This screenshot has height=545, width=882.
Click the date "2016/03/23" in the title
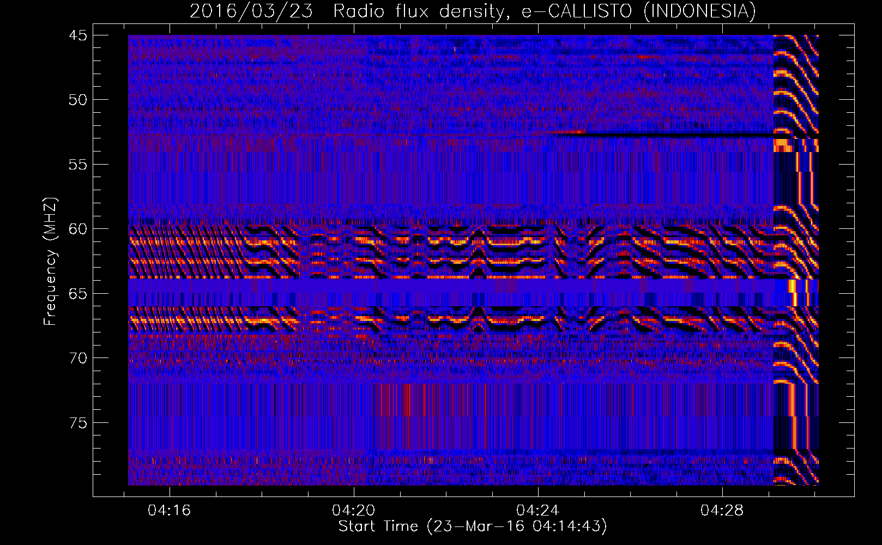251,11
